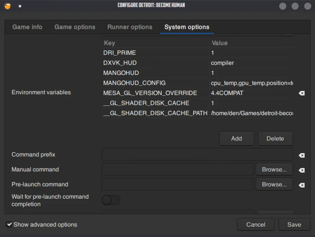Click the Key column header

click(110, 43)
